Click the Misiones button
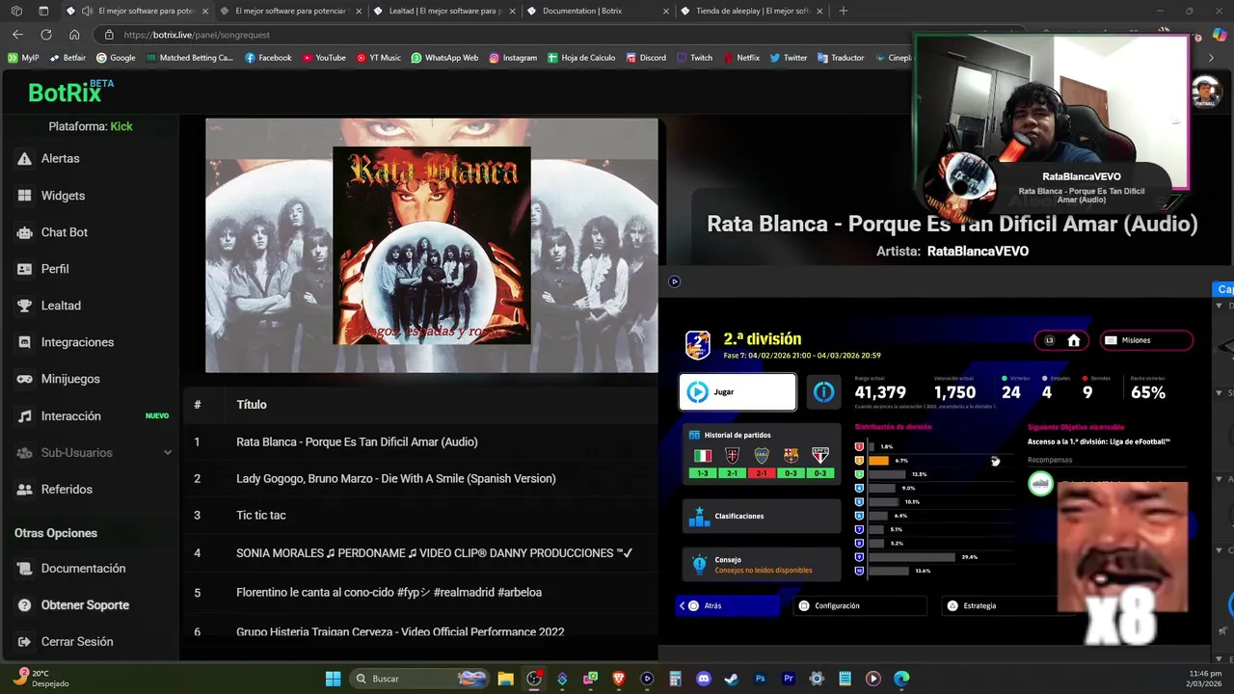1234x694 pixels. click(x=1146, y=340)
